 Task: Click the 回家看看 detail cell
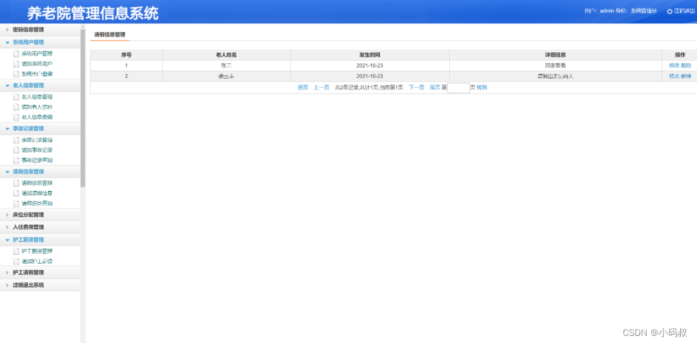tap(556, 65)
